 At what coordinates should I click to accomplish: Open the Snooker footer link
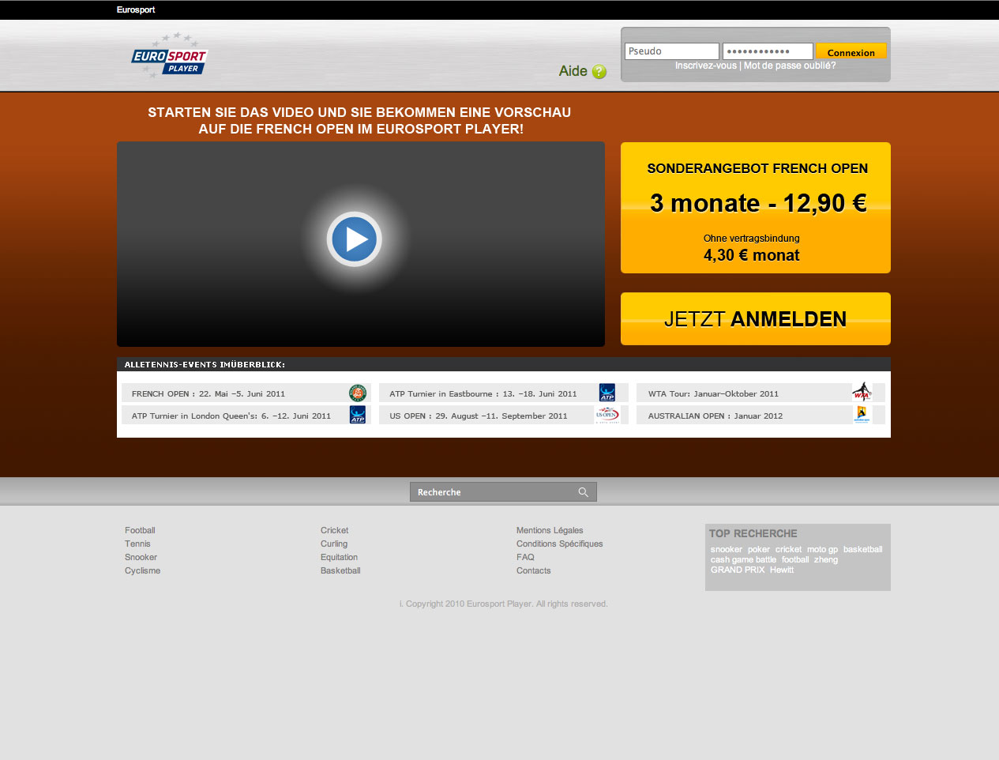click(x=141, y=557)
